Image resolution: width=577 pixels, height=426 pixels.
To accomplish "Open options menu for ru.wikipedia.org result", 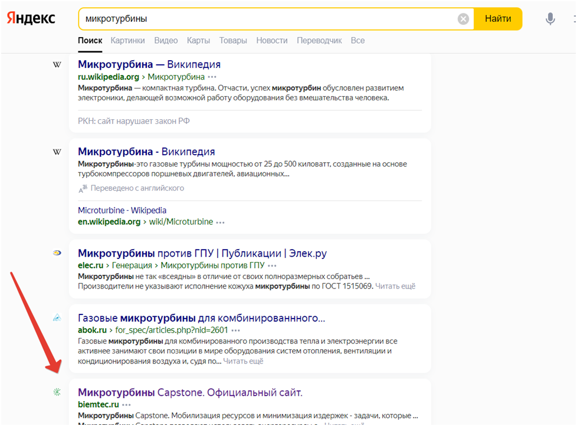I will 212,77.
